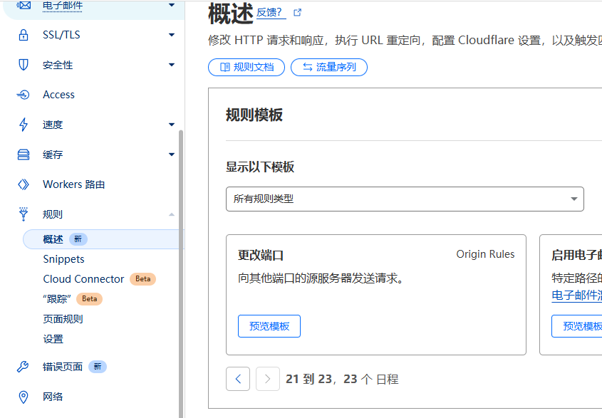
Task: Open the SSL/TLS sidebar item
Action: click(61, 35)
